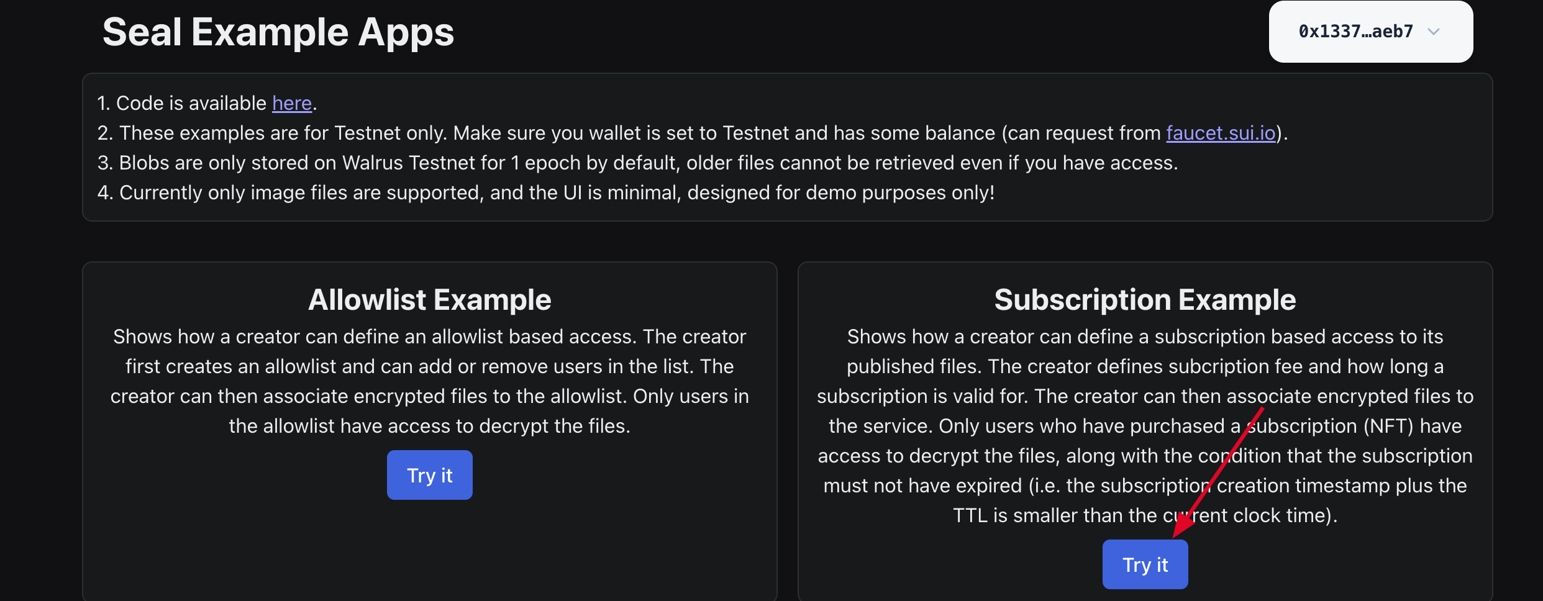Screen dimensions: 1543x601
Task: Click the image files supported note
Action: pyautogui.click(x=545, y=192)
